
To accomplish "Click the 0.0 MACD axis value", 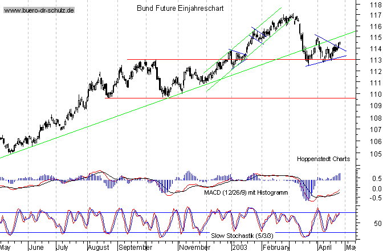I will pos(377,188).
